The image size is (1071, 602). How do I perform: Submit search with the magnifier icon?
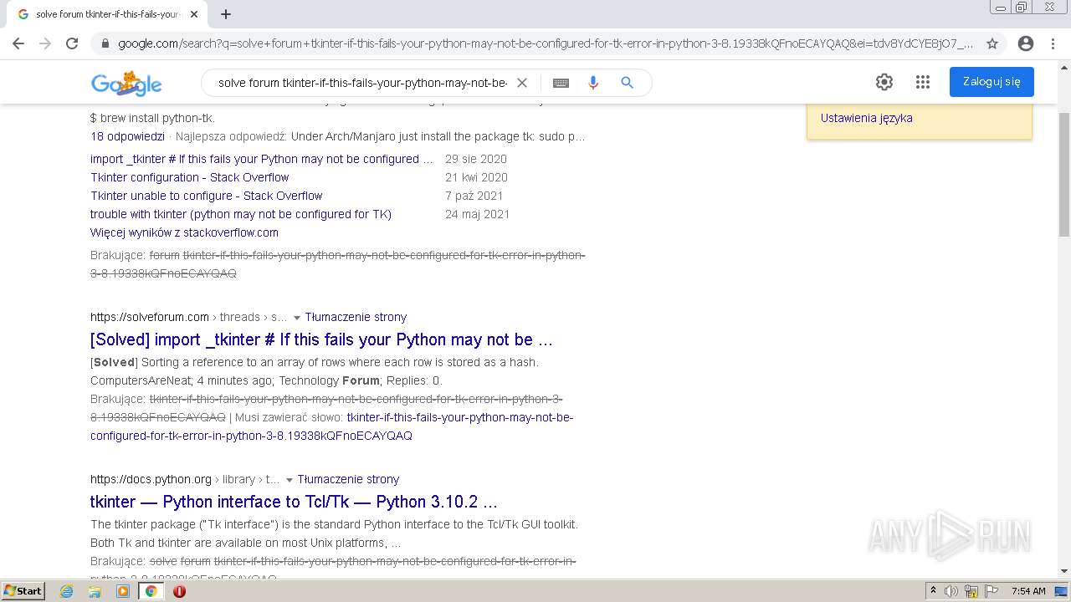coord(627,83)
